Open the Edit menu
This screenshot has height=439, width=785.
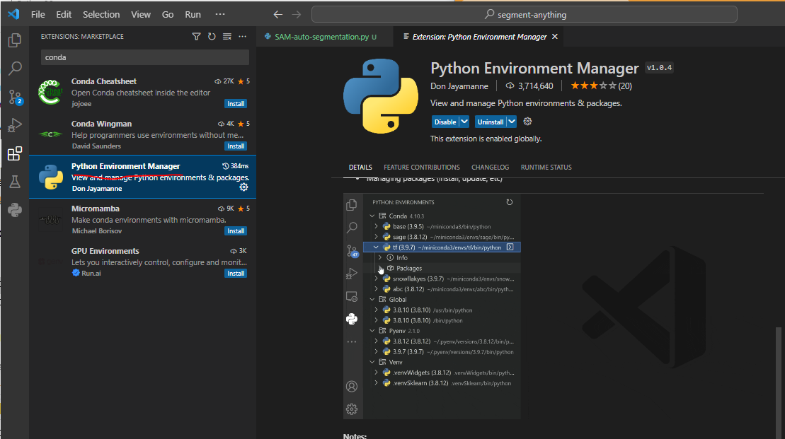pyautogui.click(x=64, y=15)
